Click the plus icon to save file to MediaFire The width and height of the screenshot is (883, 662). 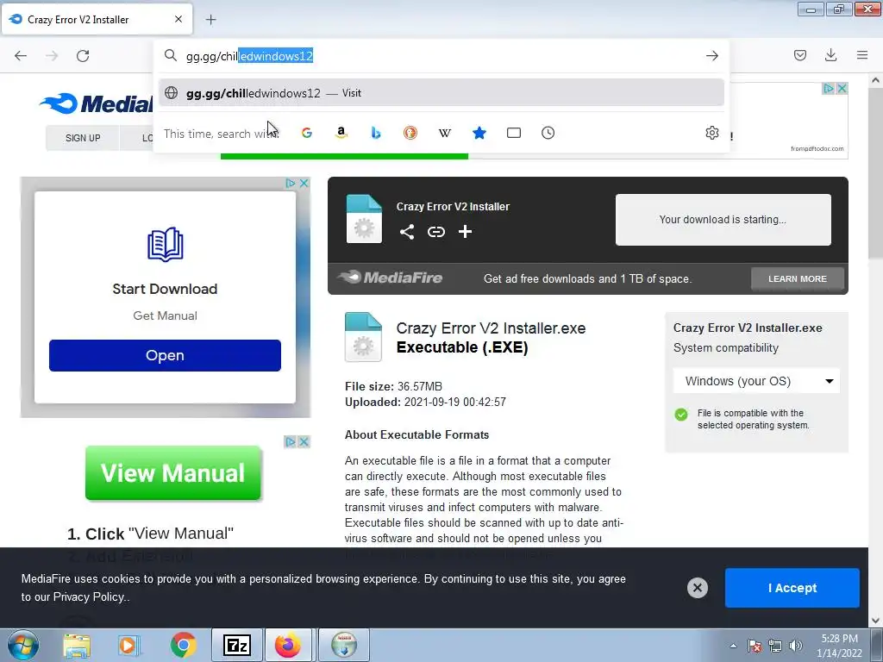(x=465, y=231)
